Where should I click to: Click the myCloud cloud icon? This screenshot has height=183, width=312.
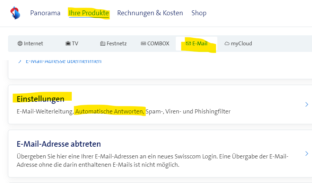point(227,44)
